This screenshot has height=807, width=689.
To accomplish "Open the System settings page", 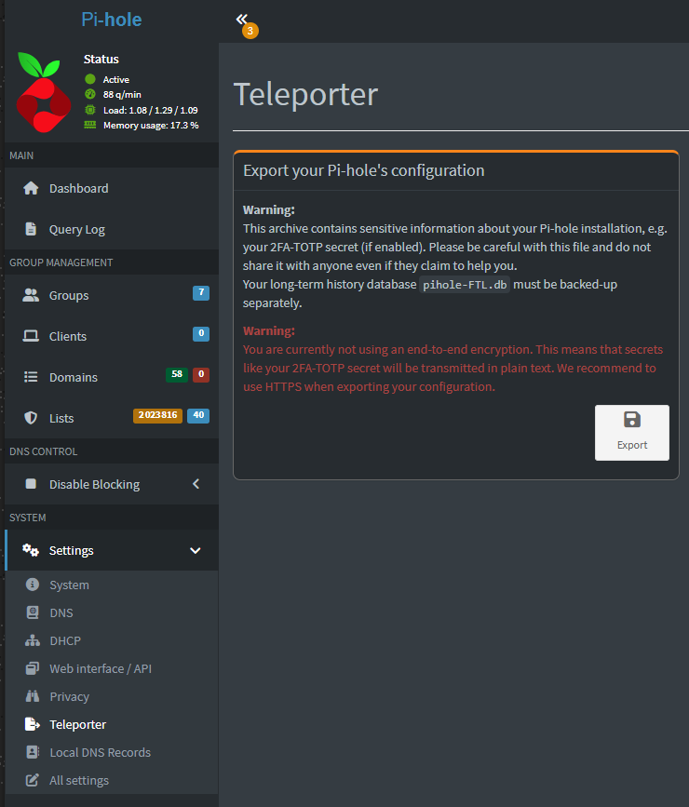I will pyautogui.click(x=69, y=585).
